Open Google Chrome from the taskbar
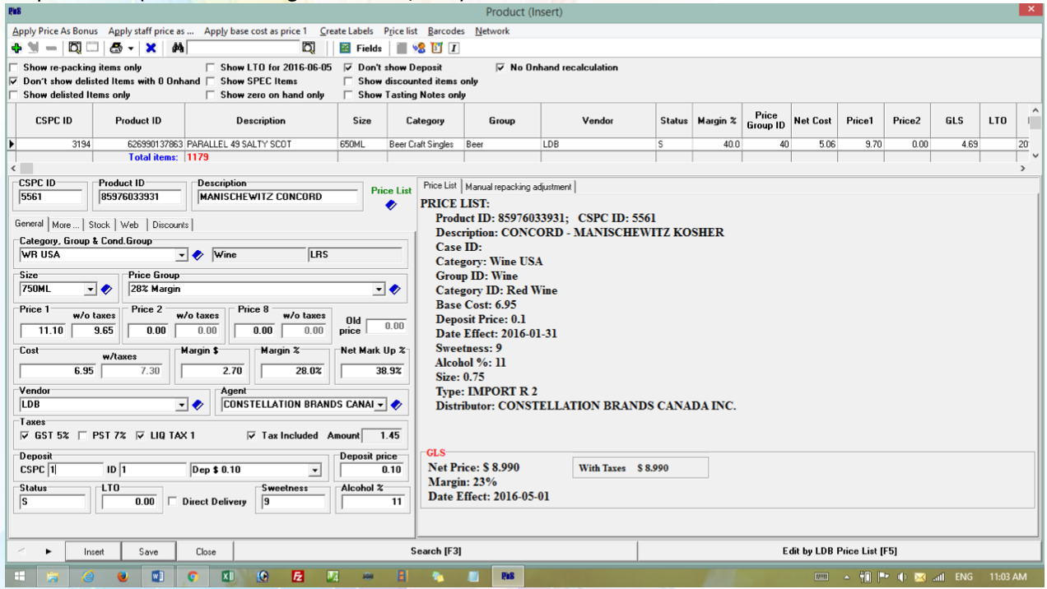The image size is (1047, 589). click(x=193, y=577)
